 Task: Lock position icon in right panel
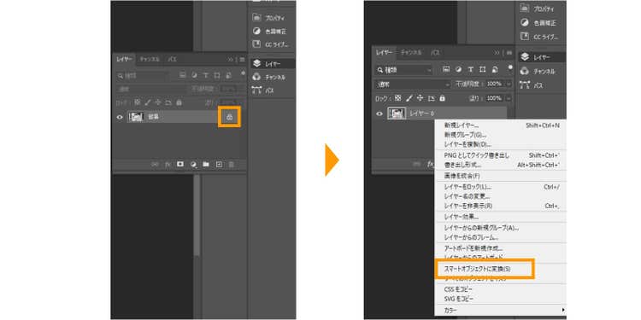(x=420, y=98)
